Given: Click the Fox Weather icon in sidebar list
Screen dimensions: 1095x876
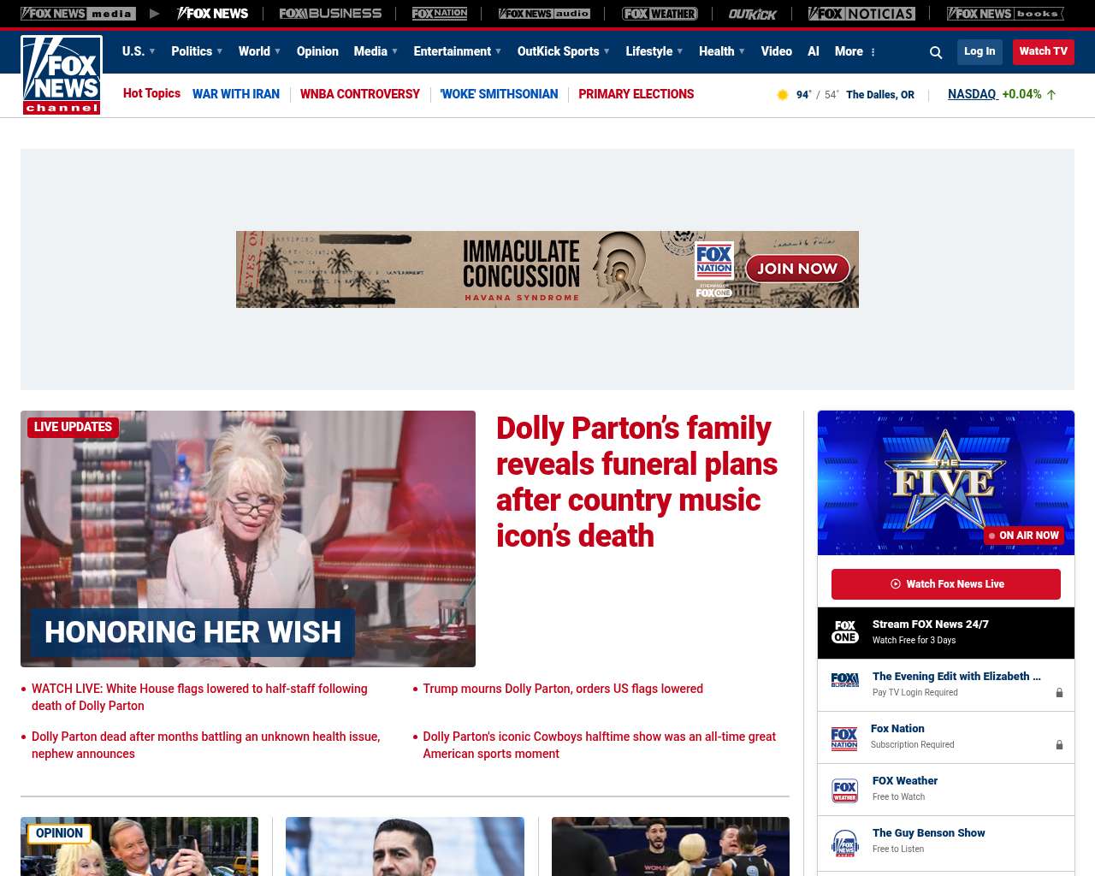Looking at the screenshot, I should coord(845,790).
